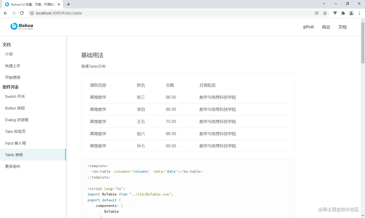Share this page icon in address bar
The width and height of the screenshot is (365, 218).
[x=317, y=13]
